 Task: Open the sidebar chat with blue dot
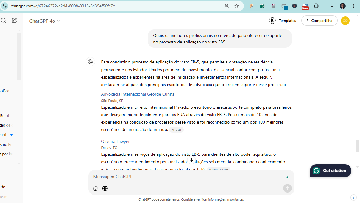point(7,135)
